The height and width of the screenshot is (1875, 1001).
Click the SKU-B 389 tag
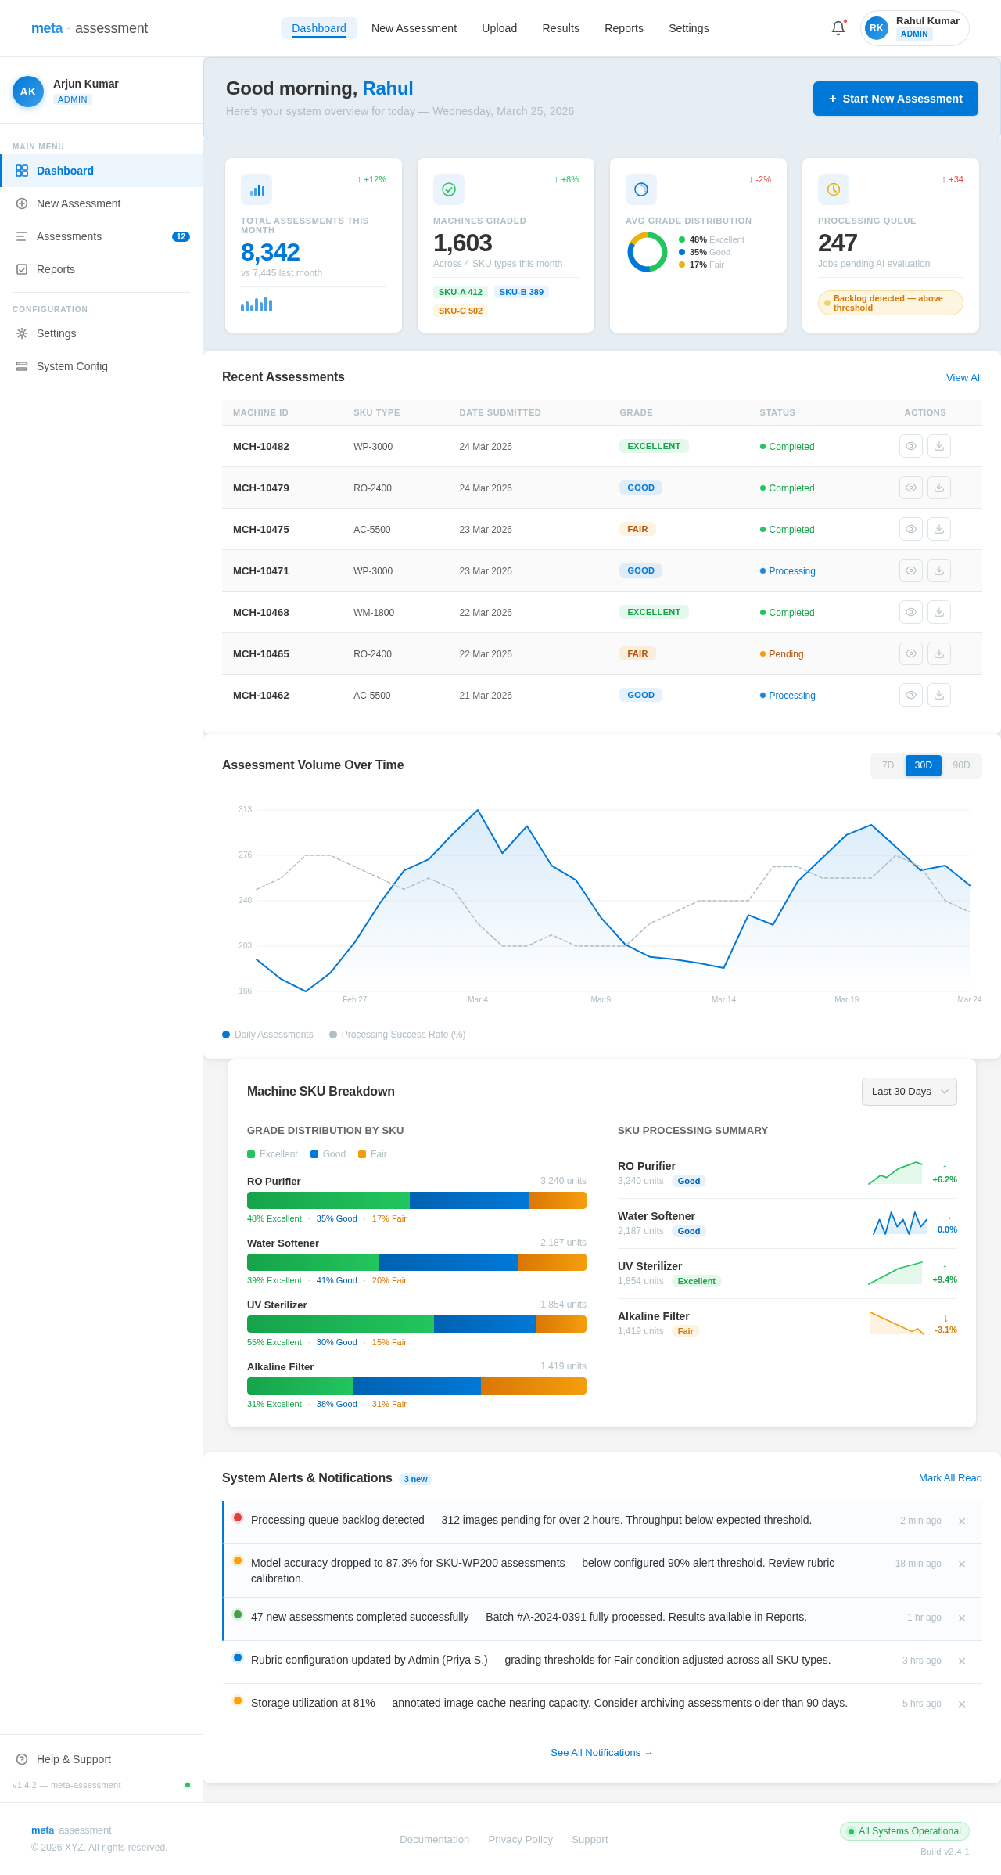click(x=522, y=292)
